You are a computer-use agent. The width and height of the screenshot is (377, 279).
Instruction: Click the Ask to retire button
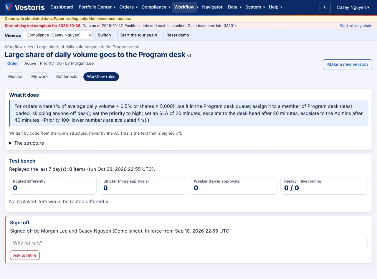[x=25, y=255]
